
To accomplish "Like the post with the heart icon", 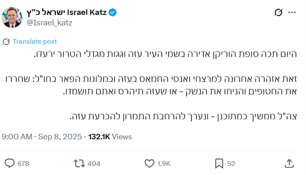I will tap(149, 163).
